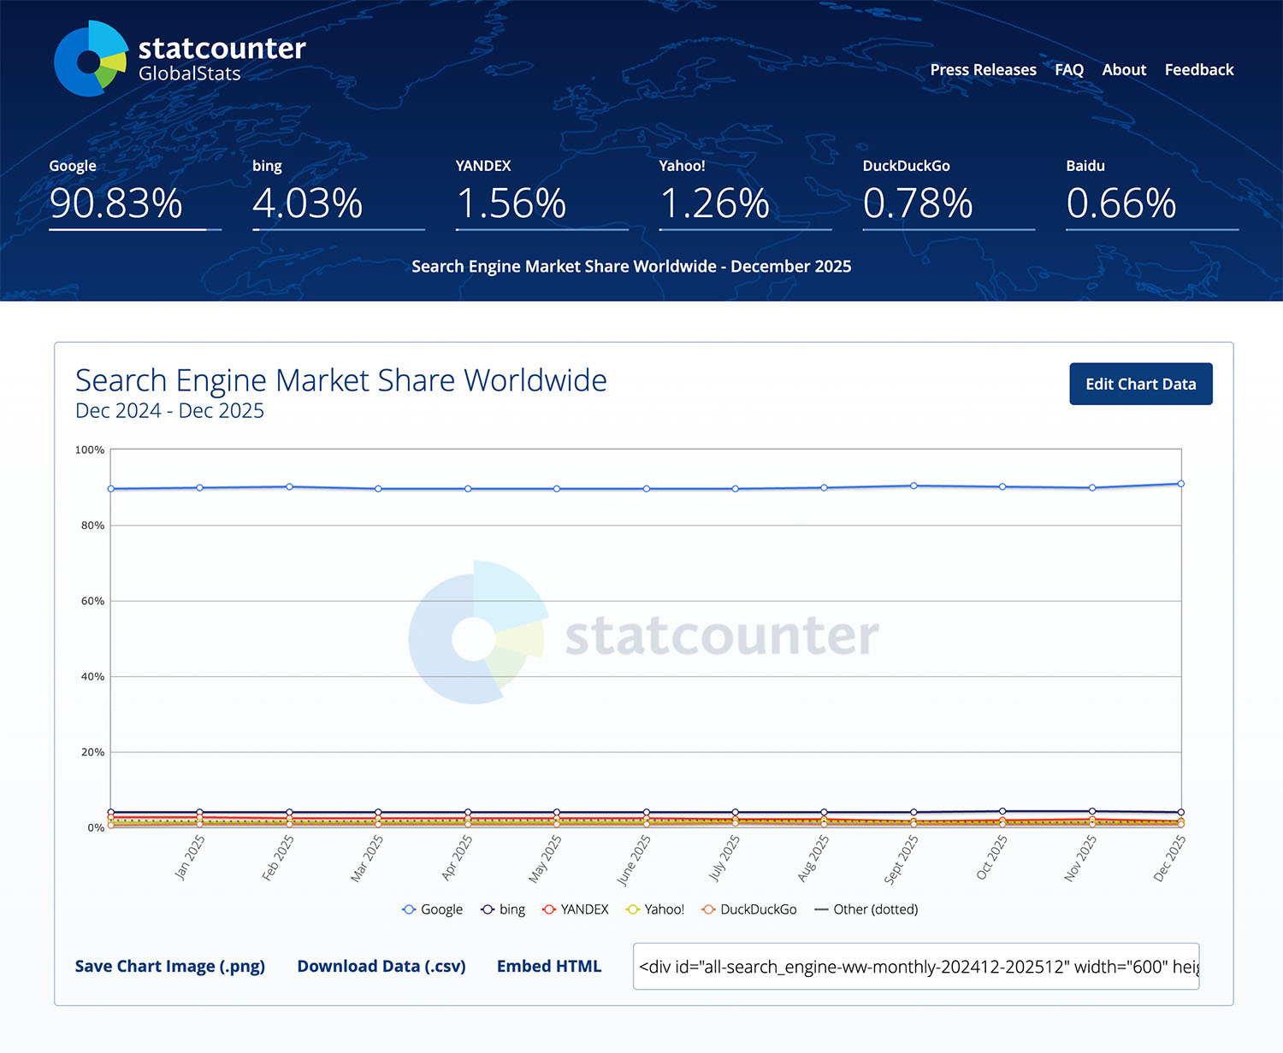This screenshot has height=1053, width=1283.
Task: Click the bing legend diamond icon
Action: 486,909
